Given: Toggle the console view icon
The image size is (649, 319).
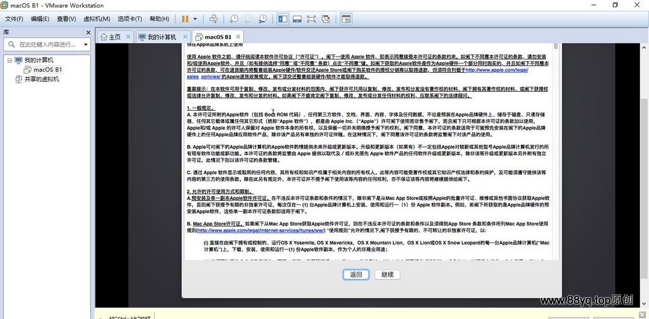Looking at the screenshot, I should pyautogui.click(x=345, y=19).
